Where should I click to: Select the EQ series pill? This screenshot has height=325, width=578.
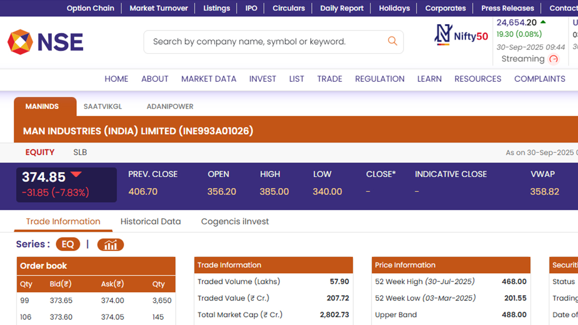(x=68, y=245)
